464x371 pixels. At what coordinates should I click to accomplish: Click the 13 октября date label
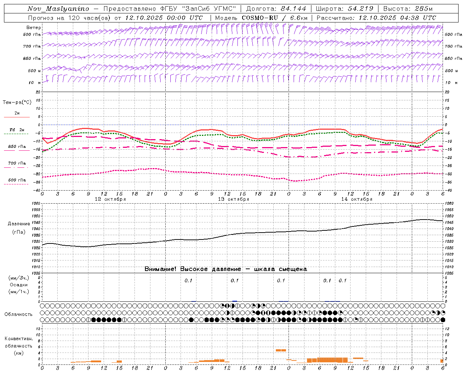(x=233, y=199)
